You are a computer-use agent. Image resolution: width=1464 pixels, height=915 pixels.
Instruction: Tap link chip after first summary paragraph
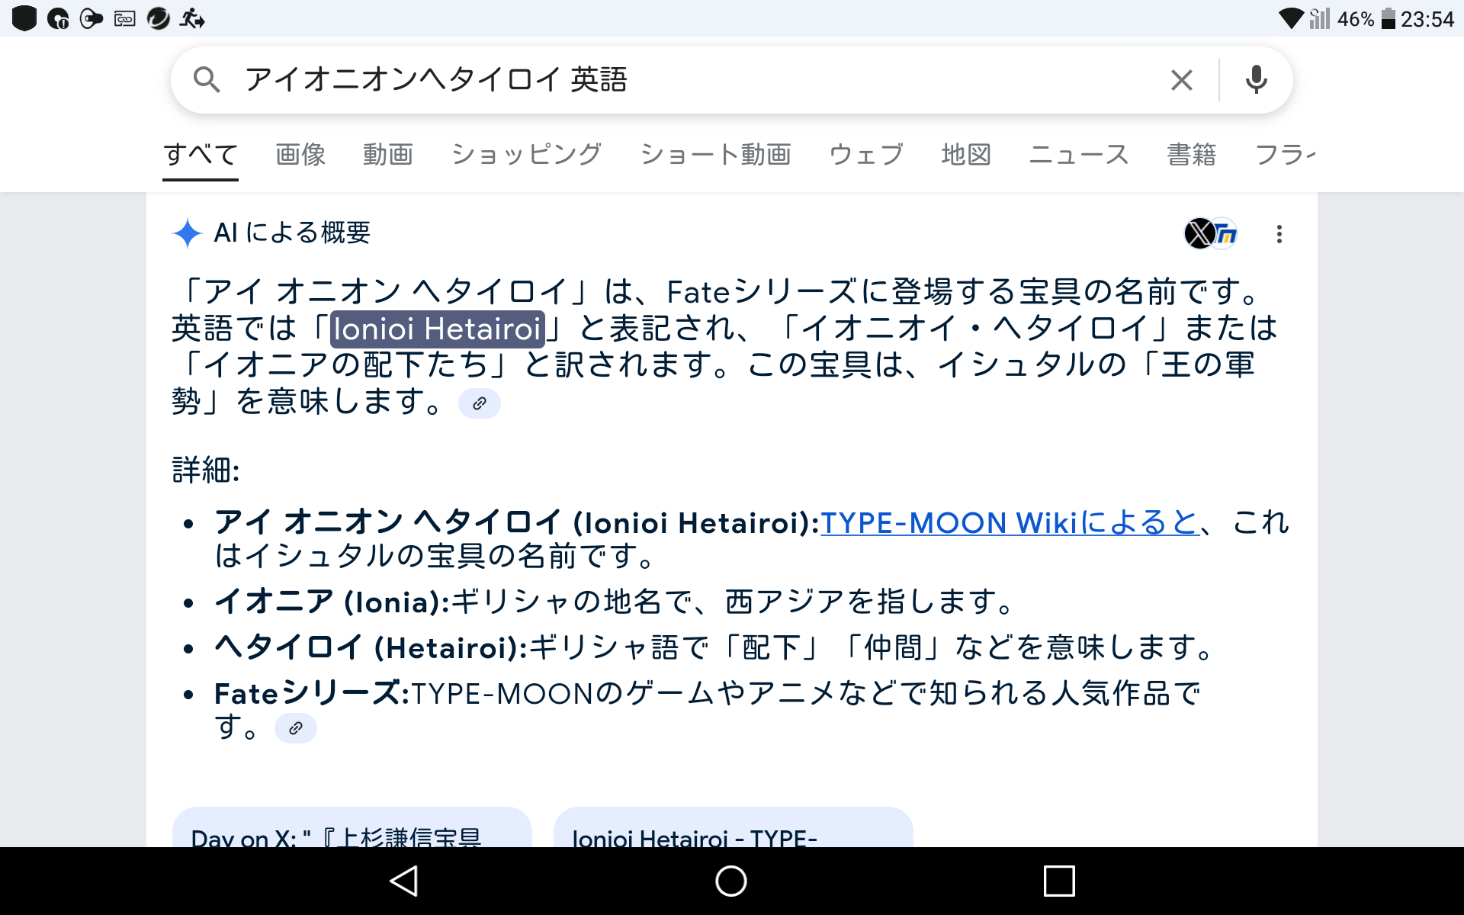pos(479,403)
